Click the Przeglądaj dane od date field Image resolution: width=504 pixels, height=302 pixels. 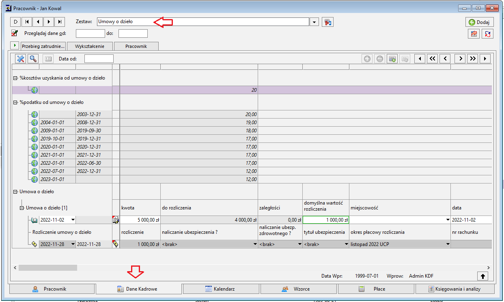pyautogui.click(x=90, y=33)
